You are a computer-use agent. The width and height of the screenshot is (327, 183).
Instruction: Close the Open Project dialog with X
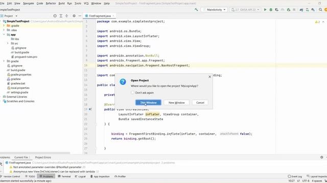tap(210, 77)
